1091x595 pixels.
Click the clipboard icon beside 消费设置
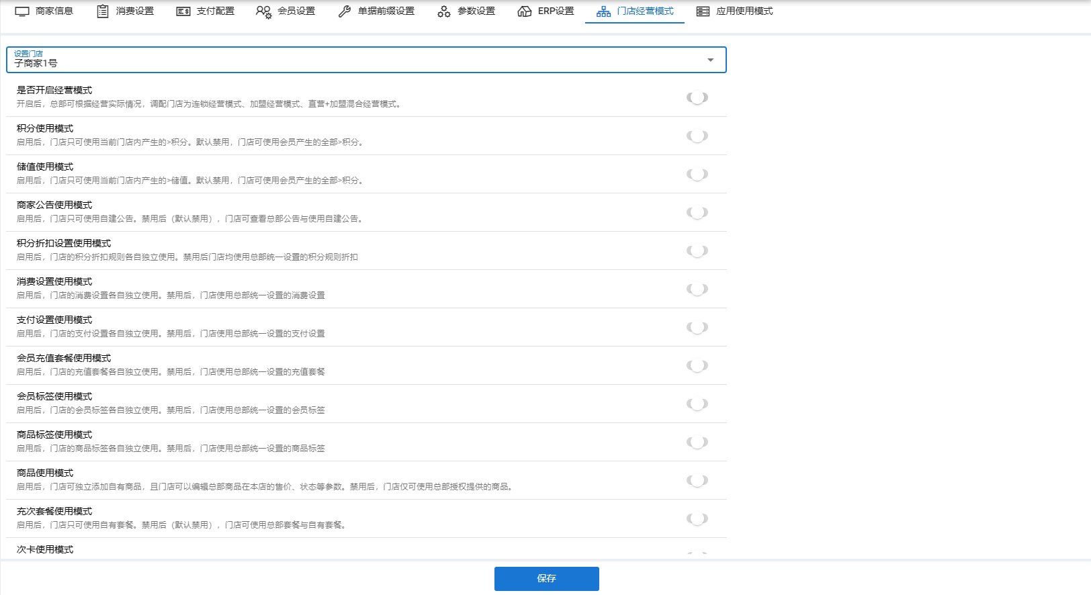pos(103,11)
